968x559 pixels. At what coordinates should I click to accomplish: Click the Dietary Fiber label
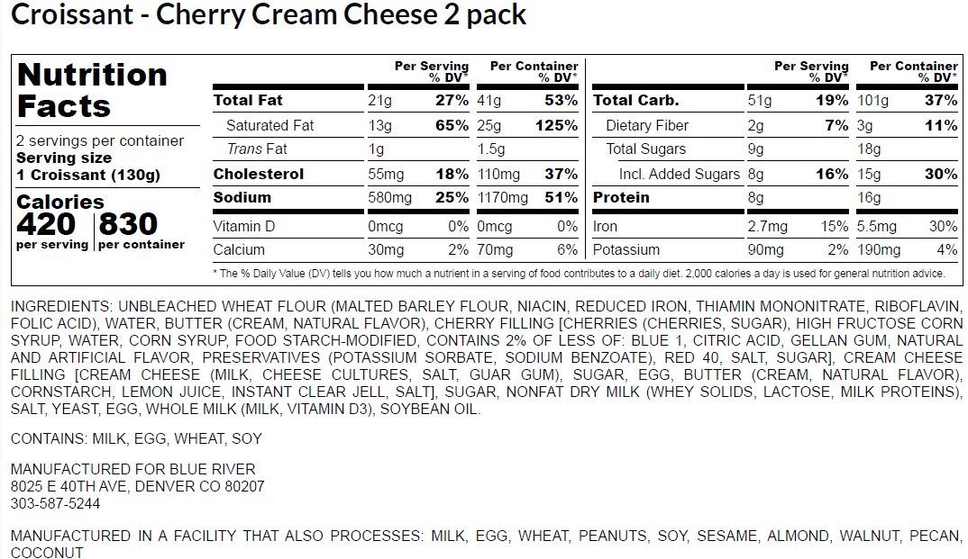(647, 125)
